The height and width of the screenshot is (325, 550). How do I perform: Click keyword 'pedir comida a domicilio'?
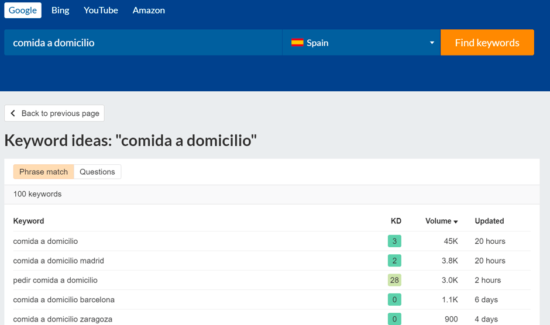tap(55, 280)
